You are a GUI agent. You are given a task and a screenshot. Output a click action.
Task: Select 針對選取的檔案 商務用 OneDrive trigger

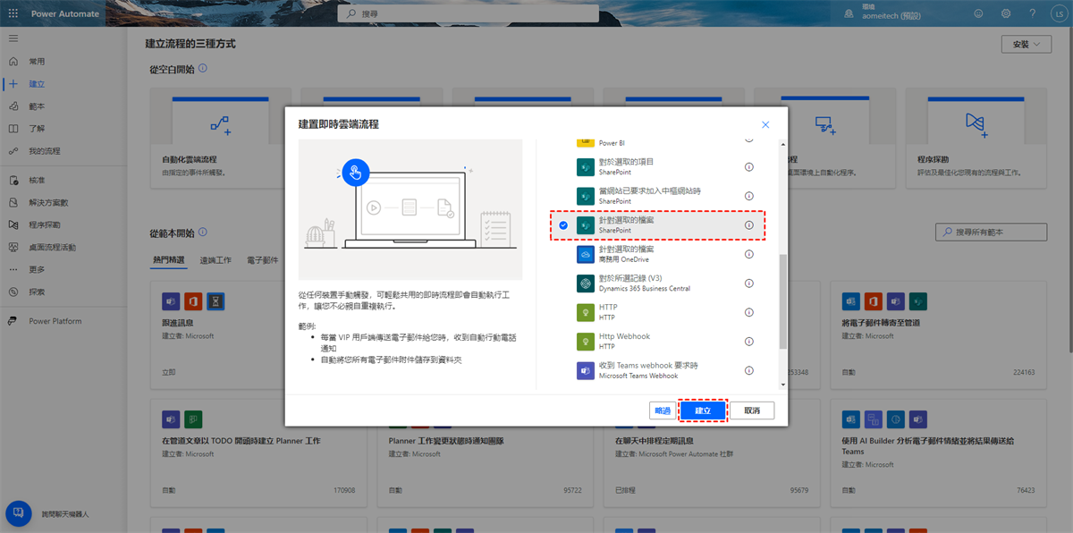pos(657,254)
